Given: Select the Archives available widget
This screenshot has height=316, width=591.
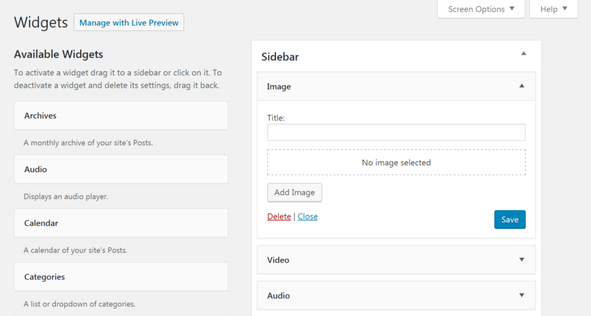Looking at the screenshot, I should click(121, 116).
